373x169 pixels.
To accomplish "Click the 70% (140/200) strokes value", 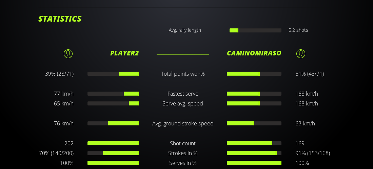I will tap(56, 153).
